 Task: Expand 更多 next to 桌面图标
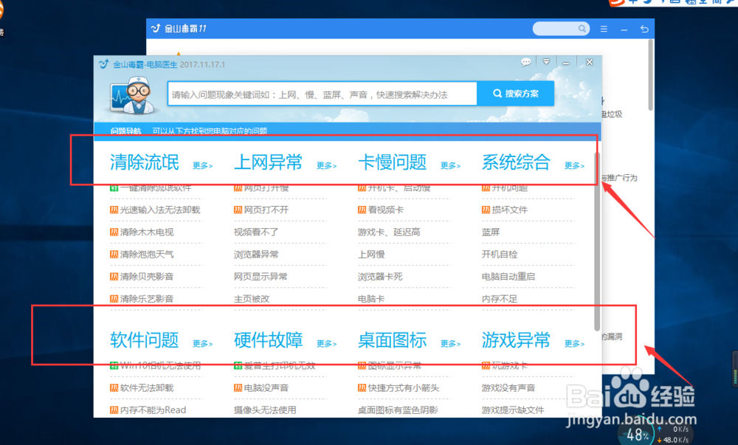click(450, 343)
